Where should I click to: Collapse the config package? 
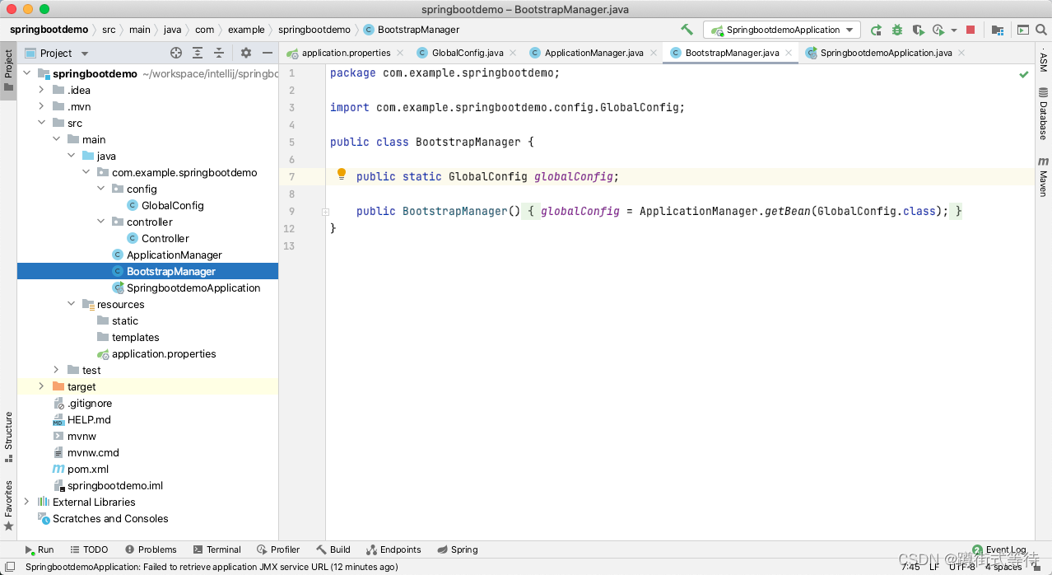tap(100, 189)
